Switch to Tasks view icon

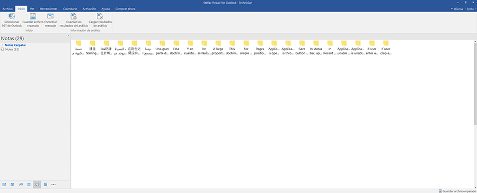pos(29,184)
